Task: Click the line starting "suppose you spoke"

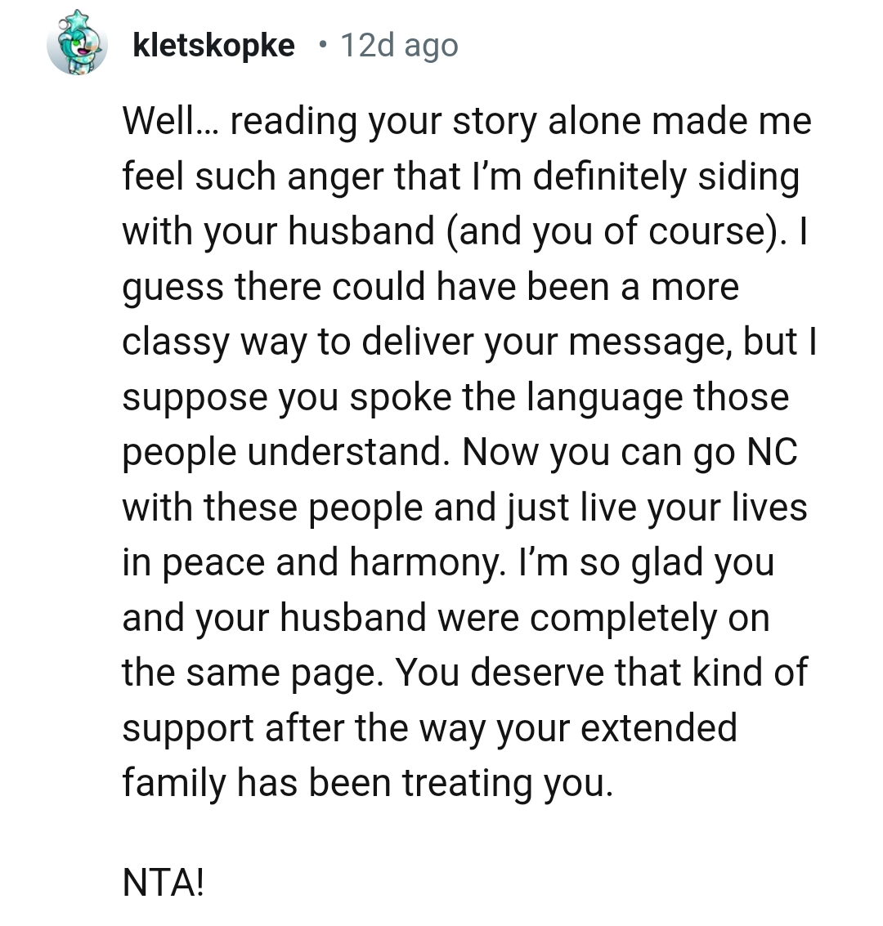Action: (x=455, y=397)
